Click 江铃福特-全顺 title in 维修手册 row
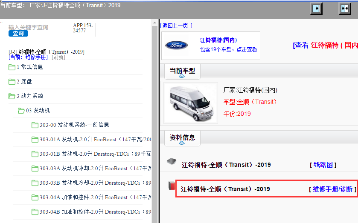Viewport: 358px width, 223px height. tap(225, 189)
